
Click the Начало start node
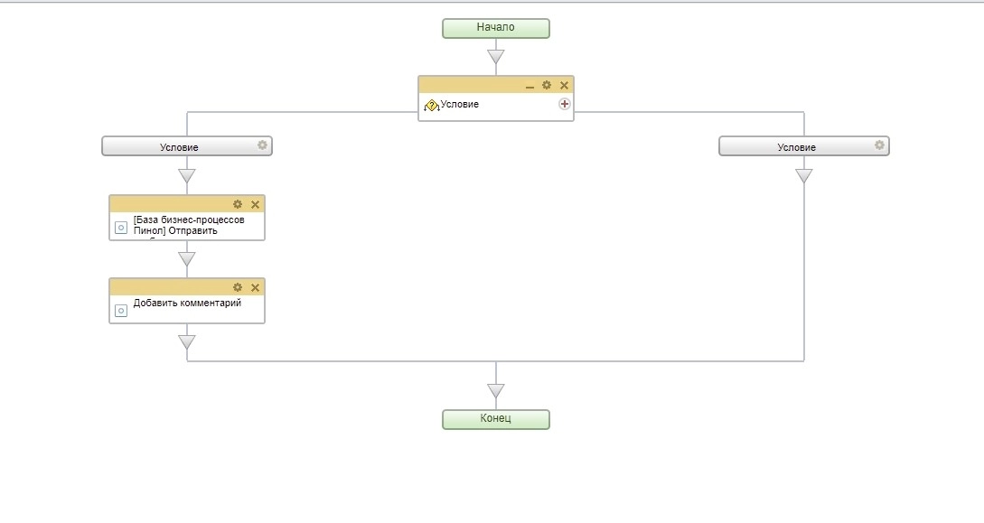pos(495,28)
